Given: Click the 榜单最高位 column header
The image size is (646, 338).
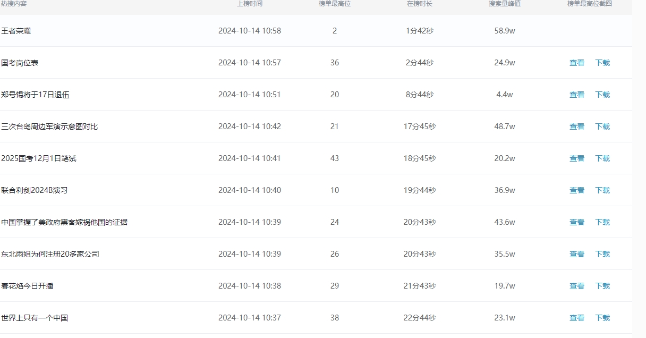Looking at the screenshot, I should click(x=335, y=4).
